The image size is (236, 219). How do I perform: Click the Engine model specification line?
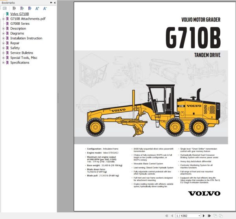click(103, 153)
